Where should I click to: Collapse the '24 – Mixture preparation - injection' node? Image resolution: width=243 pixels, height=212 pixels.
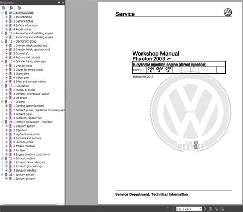point(2,122)
